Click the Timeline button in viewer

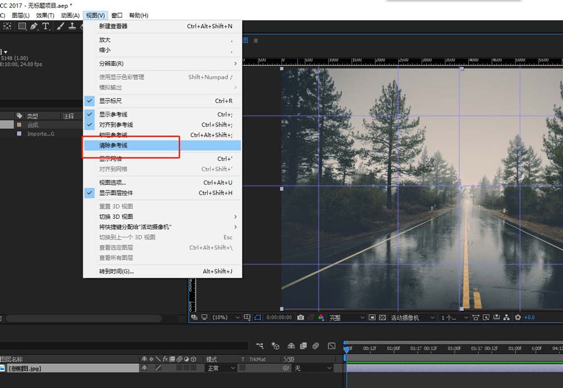497,317
